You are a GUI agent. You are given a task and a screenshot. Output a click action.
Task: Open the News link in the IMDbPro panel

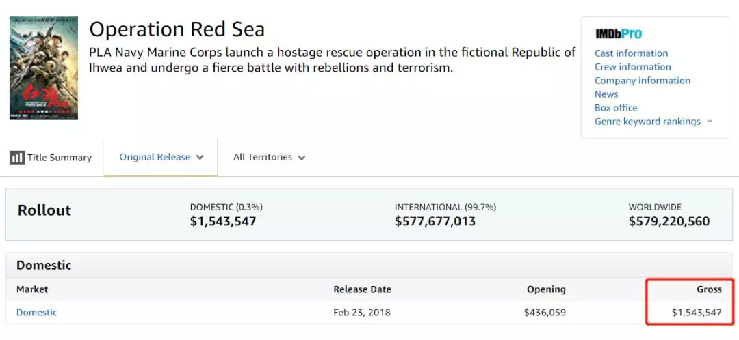[x=606, y=94]
